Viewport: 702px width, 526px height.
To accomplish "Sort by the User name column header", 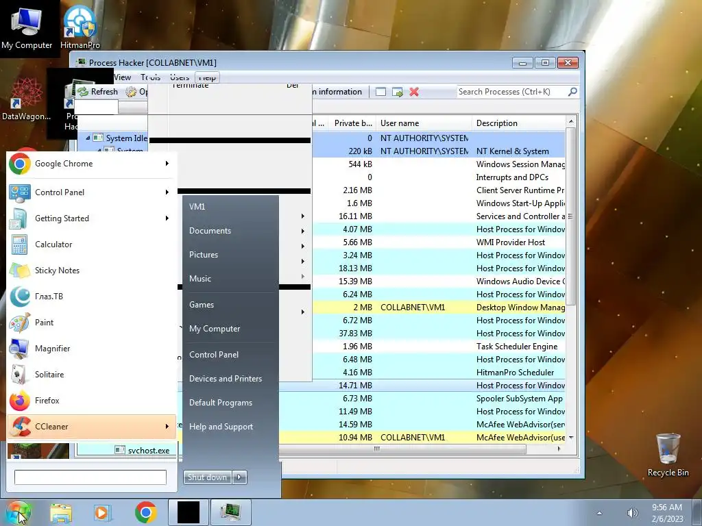I will [x=424, y=123].
